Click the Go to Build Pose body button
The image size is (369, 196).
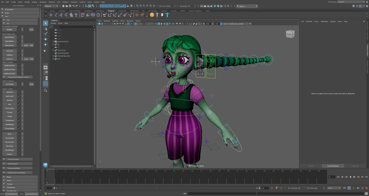pyautogui.click(x=11, y=194)
